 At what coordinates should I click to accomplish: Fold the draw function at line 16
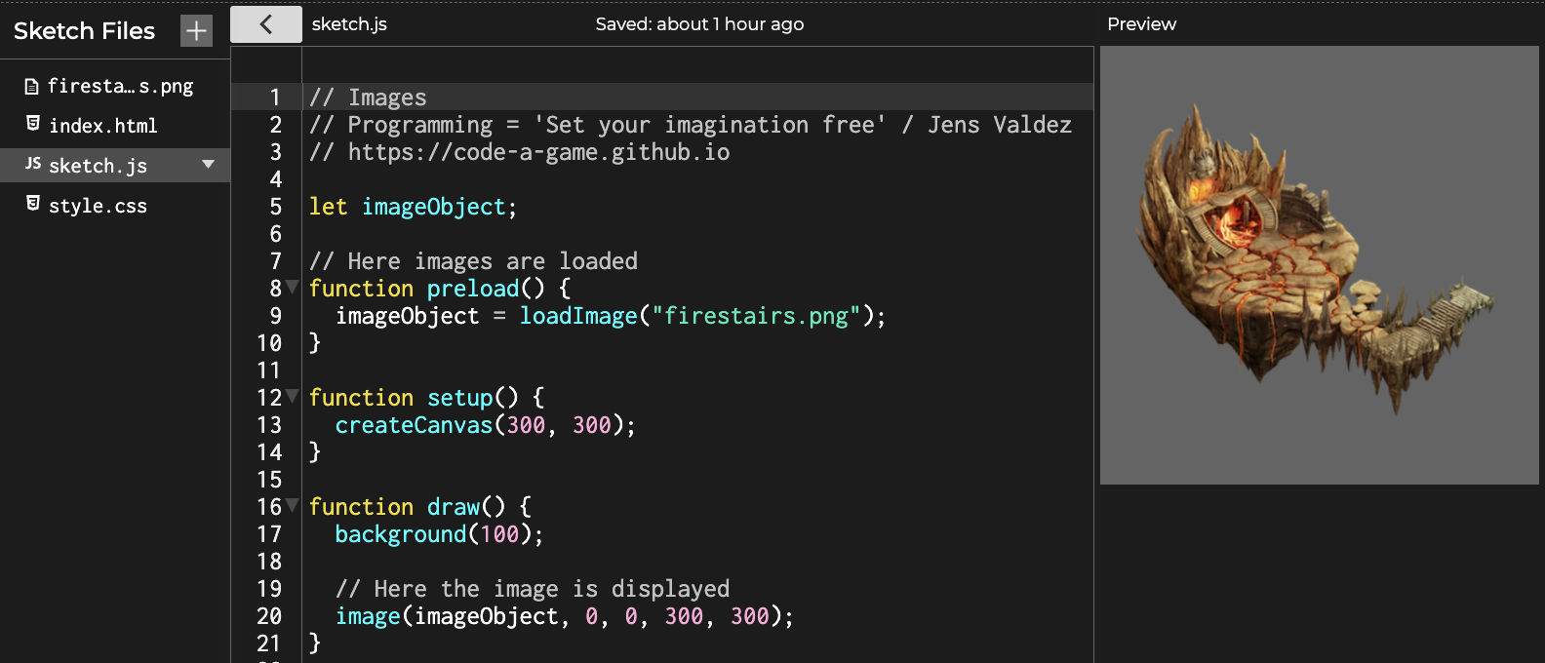click(293, 506)
